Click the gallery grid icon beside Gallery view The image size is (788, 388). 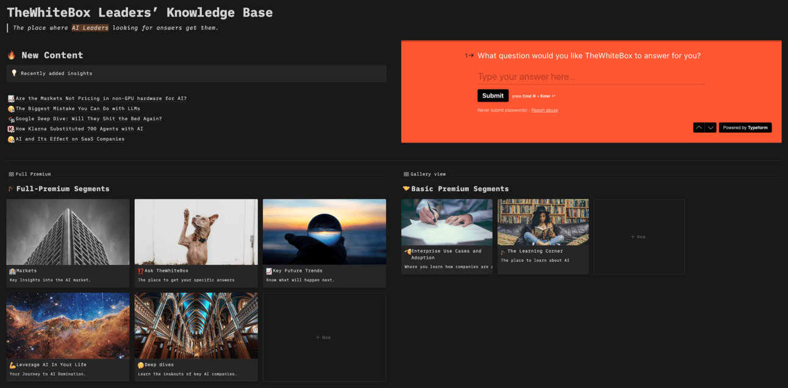tap(406, 174)
